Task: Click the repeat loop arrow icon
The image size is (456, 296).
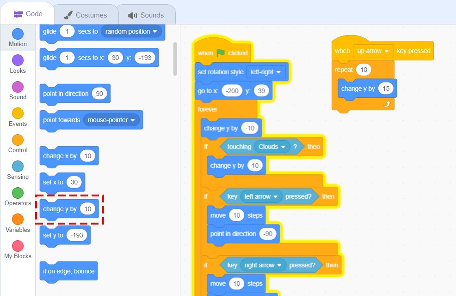Action: pos(387,104)
